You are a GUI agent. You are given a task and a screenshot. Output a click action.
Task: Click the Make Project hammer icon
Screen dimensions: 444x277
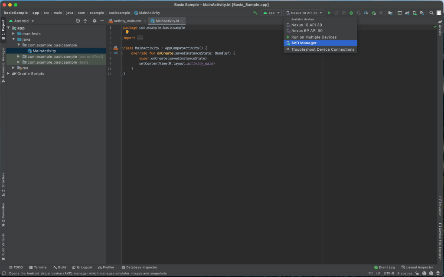click(255, 13)
